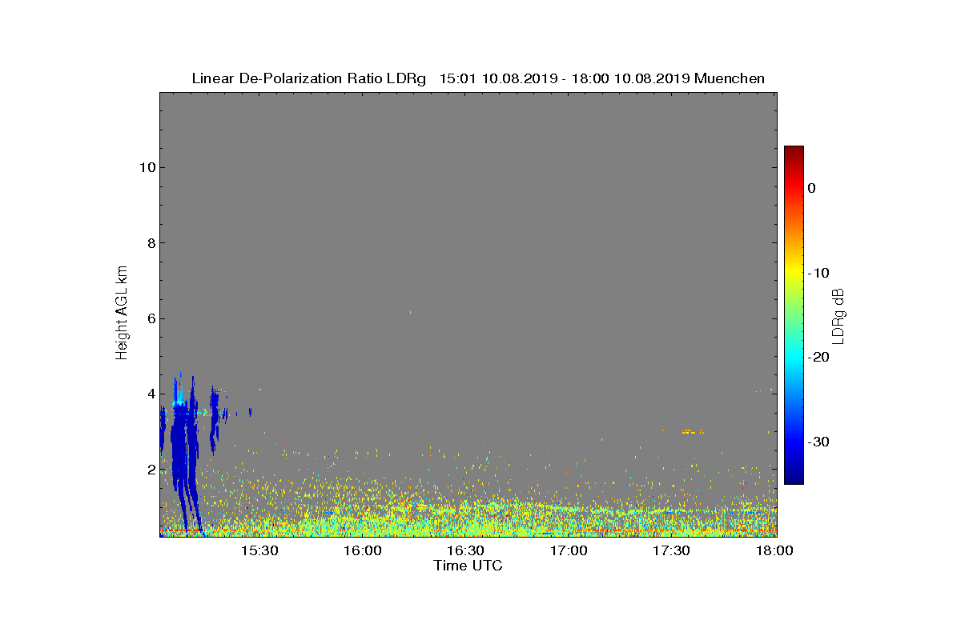Screen dimensions: 961x640
Task: Click the 'Height AGL km' y-axis label
Action: pos(122,314)
